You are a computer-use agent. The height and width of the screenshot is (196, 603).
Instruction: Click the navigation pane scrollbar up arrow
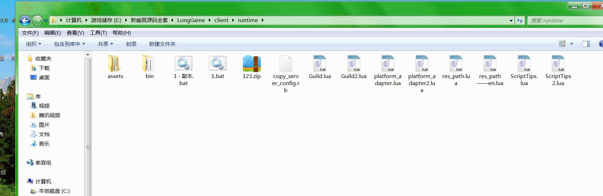point(88,55)
